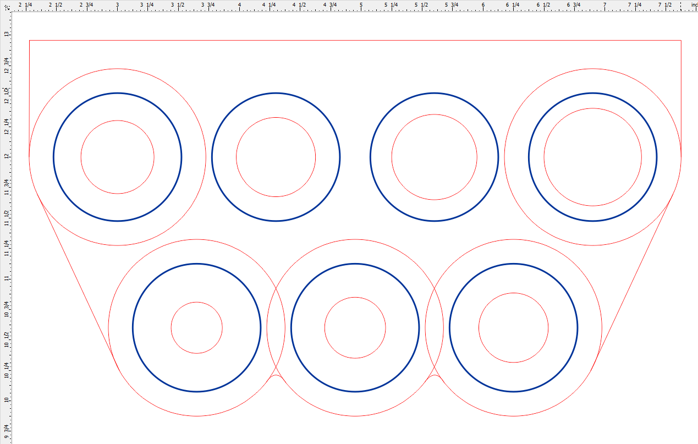Select the top-right blue circle
The height and width of the screenshot is (444, 698).
(x=594, y=92)
